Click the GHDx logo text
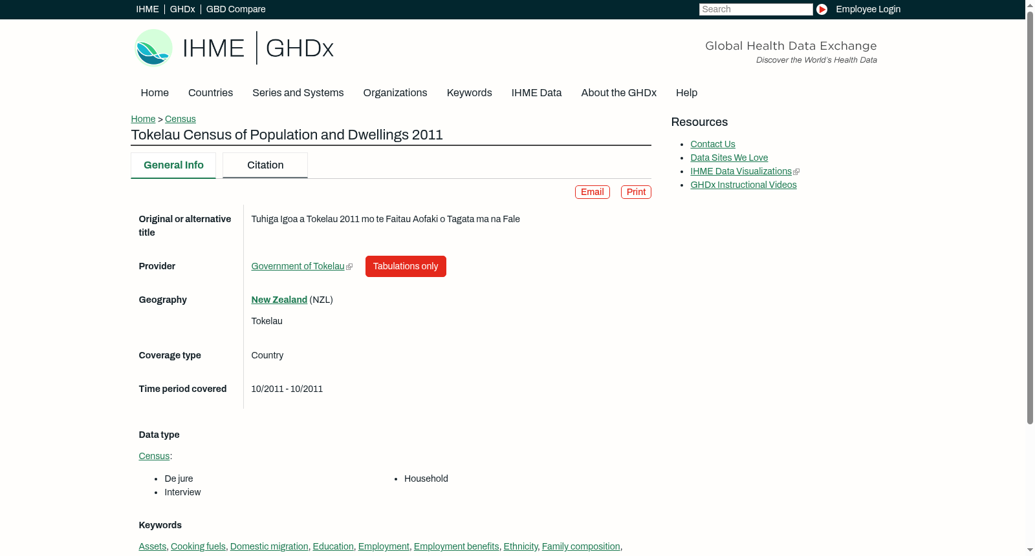The image size is (1035, 556). 300,48
